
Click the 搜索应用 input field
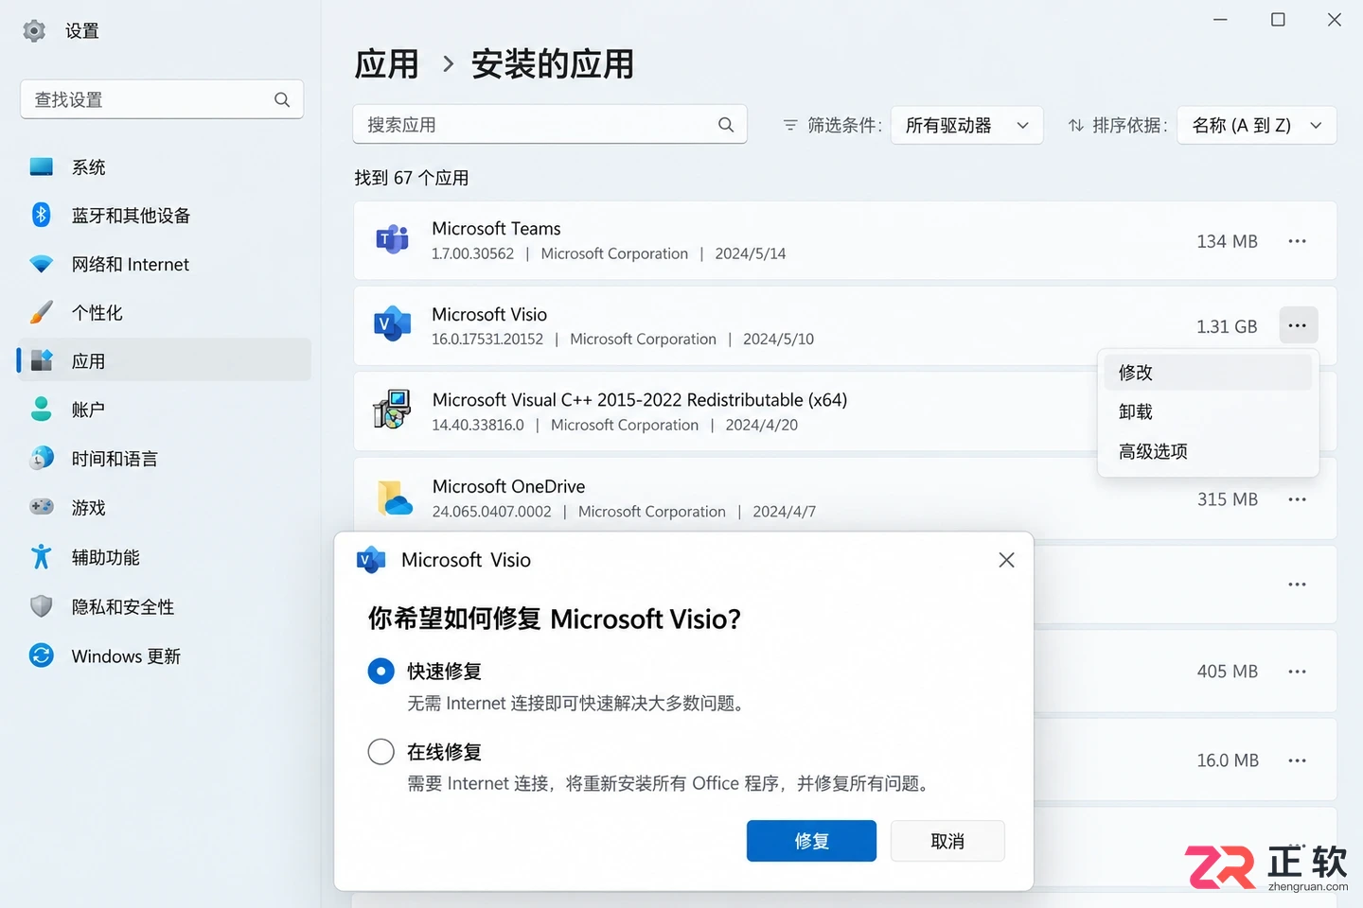tap(550, 125)
